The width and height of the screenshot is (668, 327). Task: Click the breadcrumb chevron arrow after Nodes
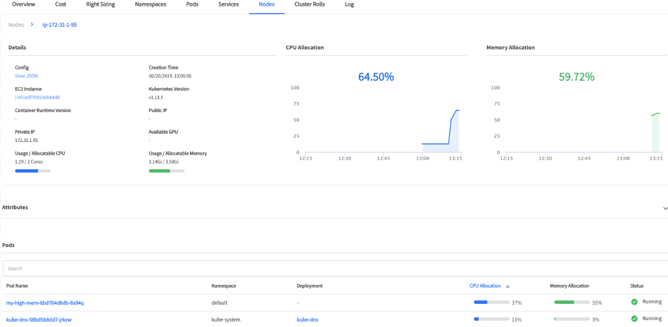[x=32, y=25]
